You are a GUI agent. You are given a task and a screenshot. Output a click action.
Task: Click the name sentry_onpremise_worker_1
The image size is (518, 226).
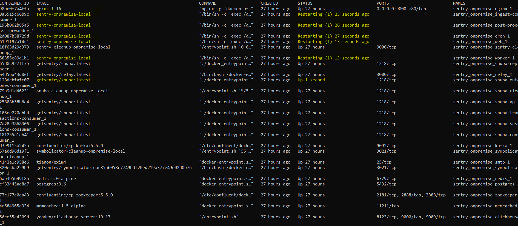[x=484, y=58]
